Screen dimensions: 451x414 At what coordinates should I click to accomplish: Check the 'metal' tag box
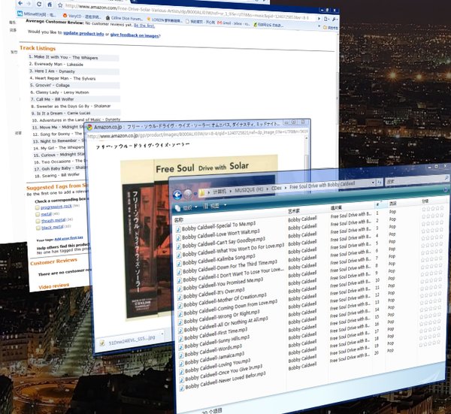click(38, 214)
